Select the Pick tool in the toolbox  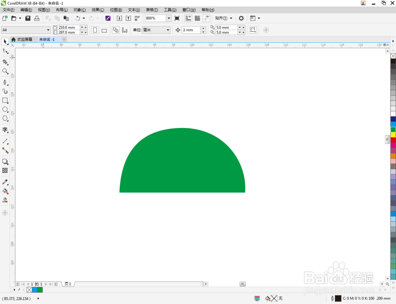(5, 42)
